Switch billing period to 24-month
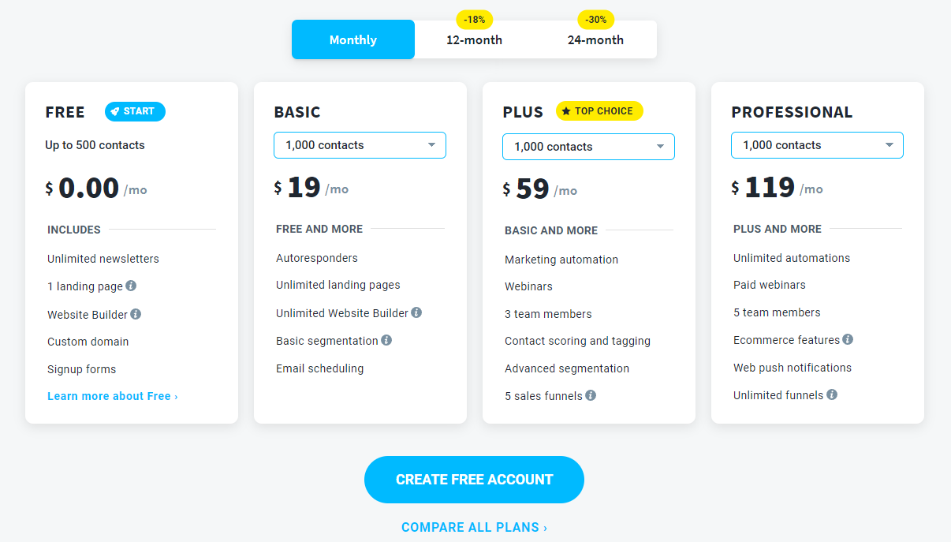Image resolution: width=951 pixels, height=542 pixels. coord(595,40)
